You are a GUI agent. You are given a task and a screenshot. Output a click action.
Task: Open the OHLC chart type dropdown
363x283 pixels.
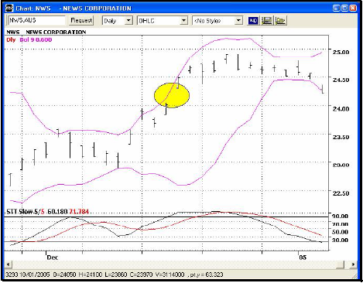[183, 21]
